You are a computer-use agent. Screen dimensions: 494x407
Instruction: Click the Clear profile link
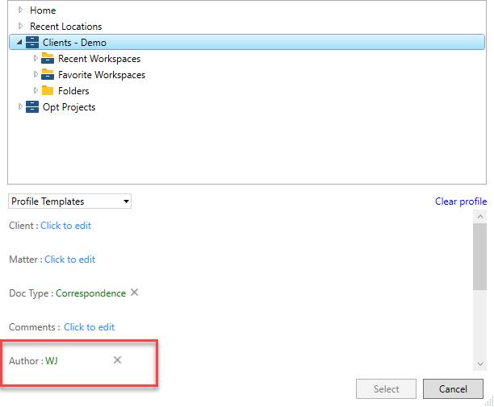(x=461, y=201)
